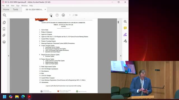Open the File menu
179x100 pixels.
pos(3,6)
